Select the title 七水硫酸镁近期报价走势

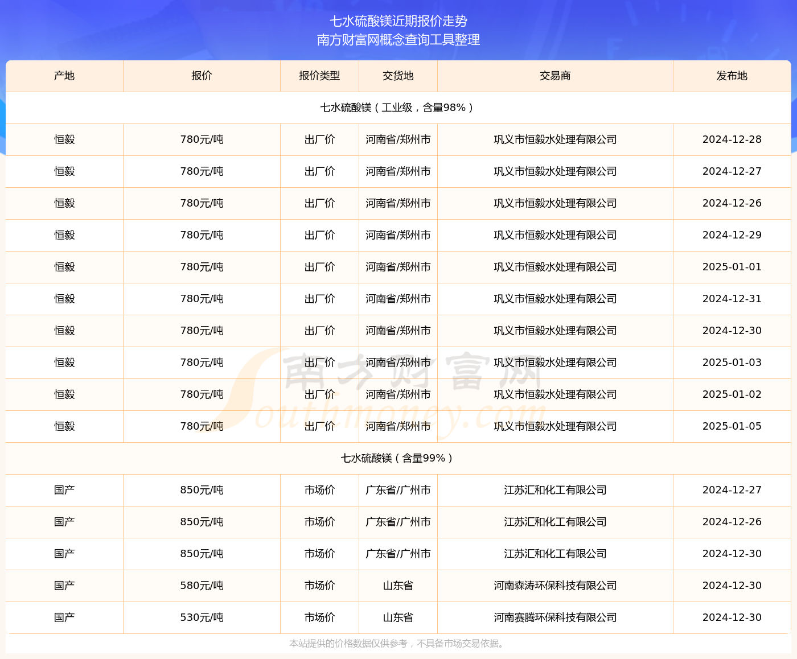pos(398,21)
